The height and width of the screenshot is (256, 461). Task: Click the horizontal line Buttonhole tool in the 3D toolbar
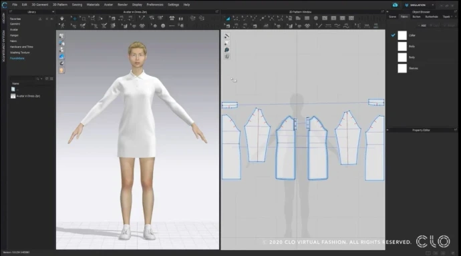tap(172, 26)
